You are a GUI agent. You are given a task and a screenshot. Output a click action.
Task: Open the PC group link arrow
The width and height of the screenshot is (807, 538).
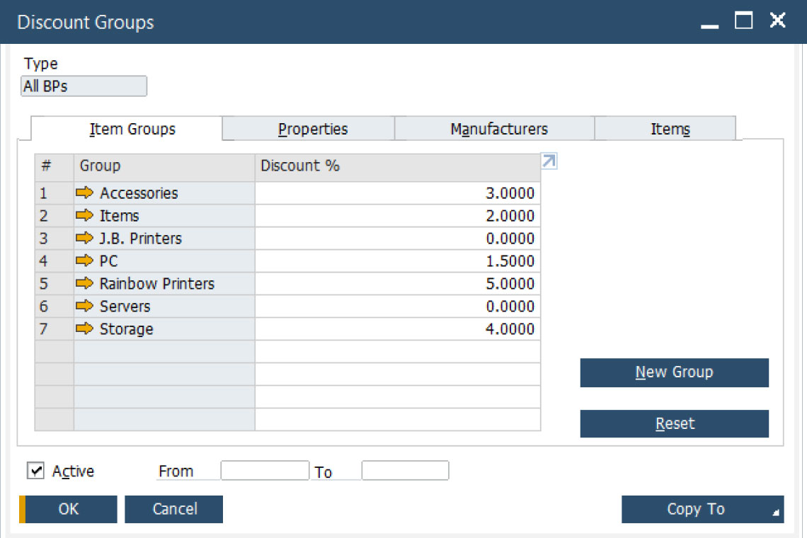click(85, 261)
